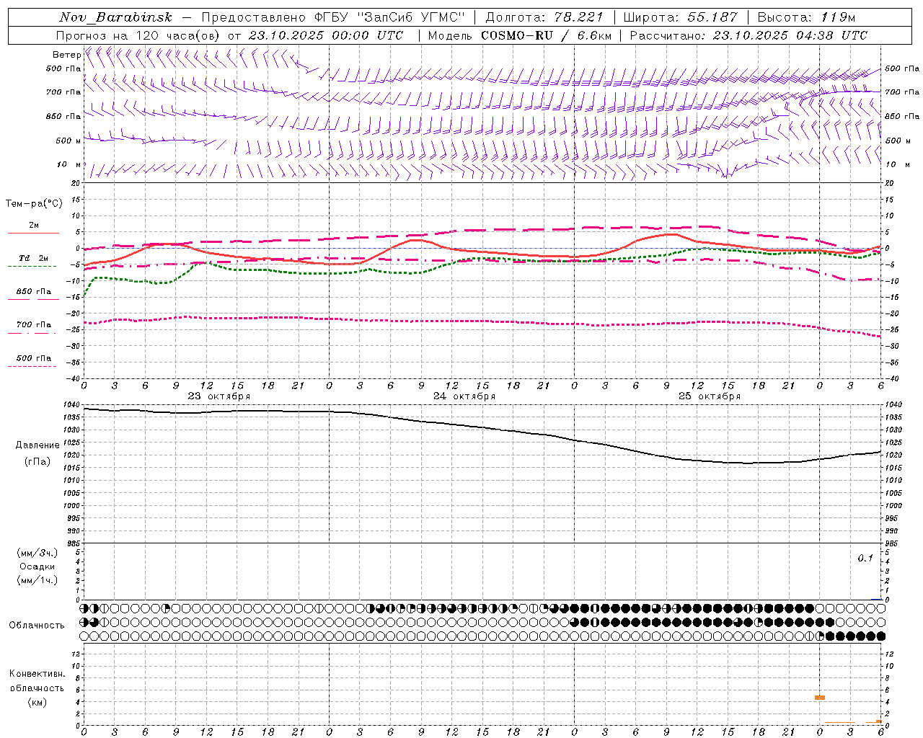The width and height of the screenshot is (923, 738).
Task: Click the Осадки precipitation label
Action: point(37,566)
